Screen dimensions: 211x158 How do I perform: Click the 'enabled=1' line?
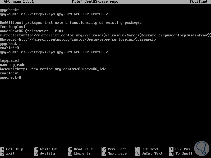coord(10,73)
